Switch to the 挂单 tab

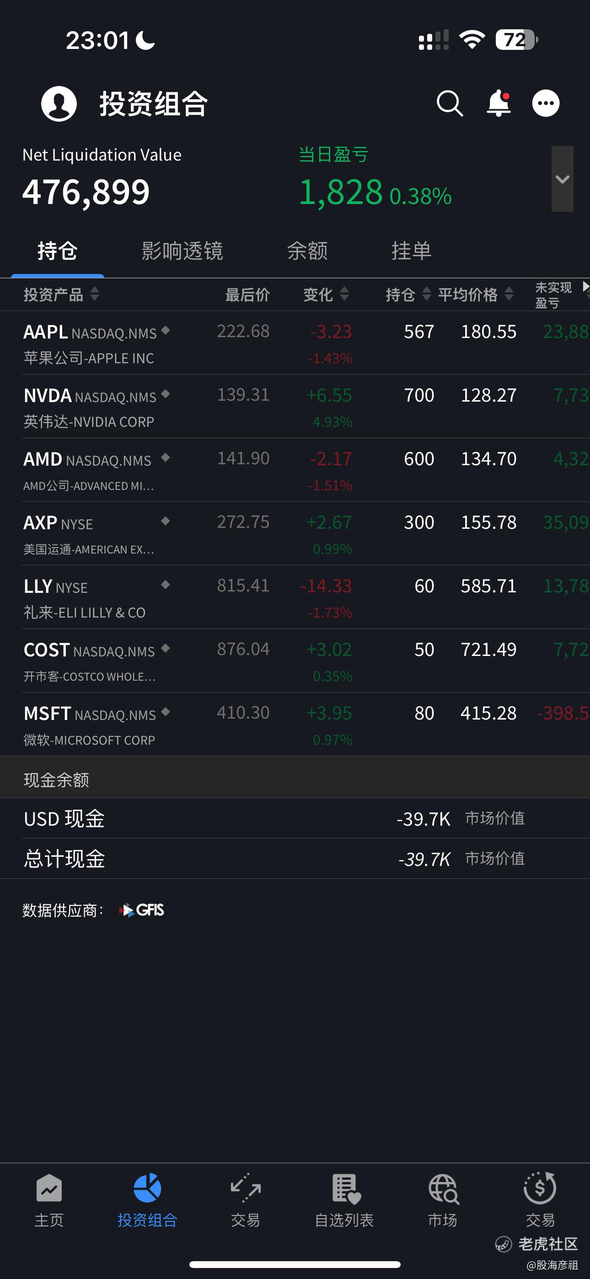point(411,251)
